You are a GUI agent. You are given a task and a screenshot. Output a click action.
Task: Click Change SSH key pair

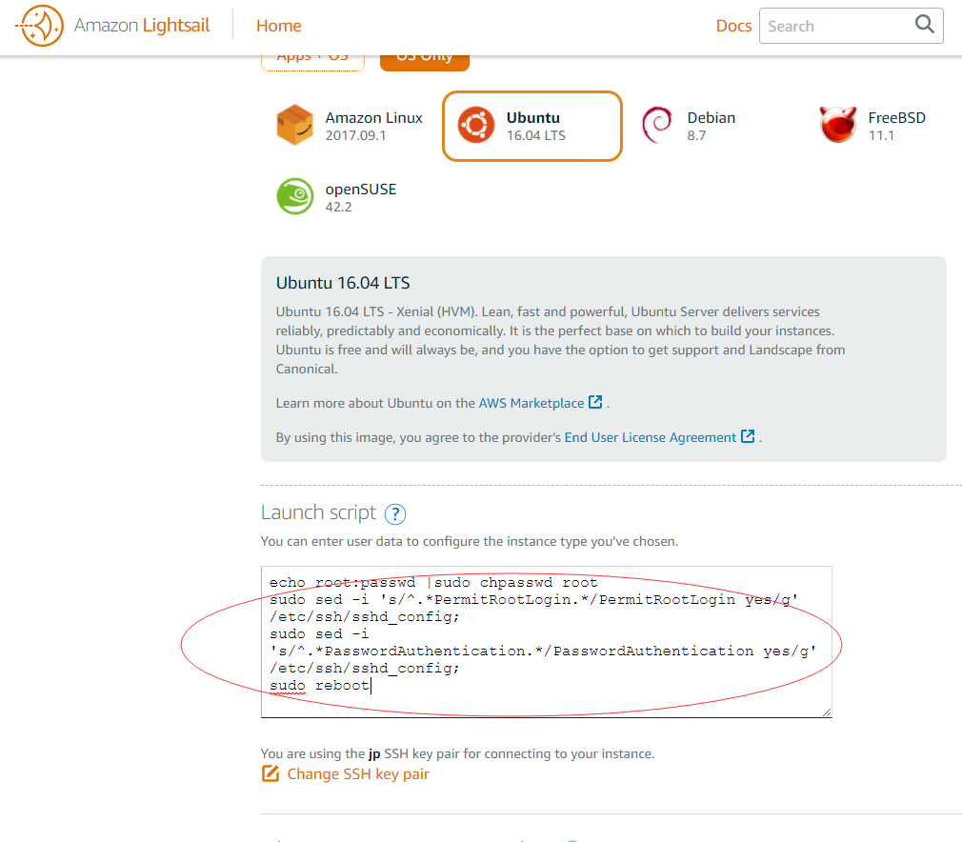pyautogui.click(x=358, y=773)
